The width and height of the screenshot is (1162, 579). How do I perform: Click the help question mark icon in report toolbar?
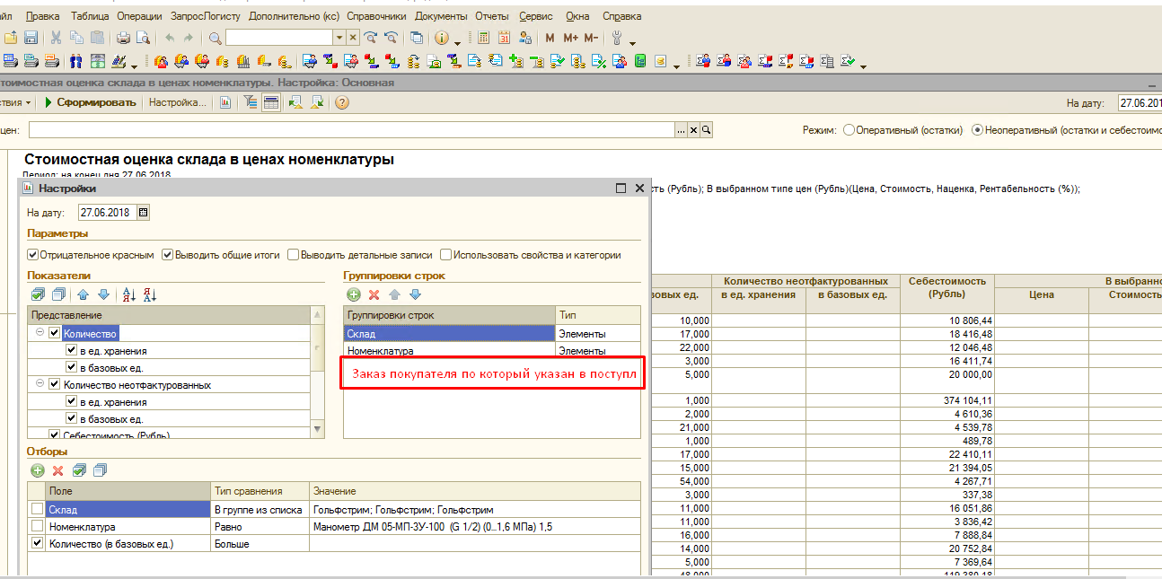(341, 102)
